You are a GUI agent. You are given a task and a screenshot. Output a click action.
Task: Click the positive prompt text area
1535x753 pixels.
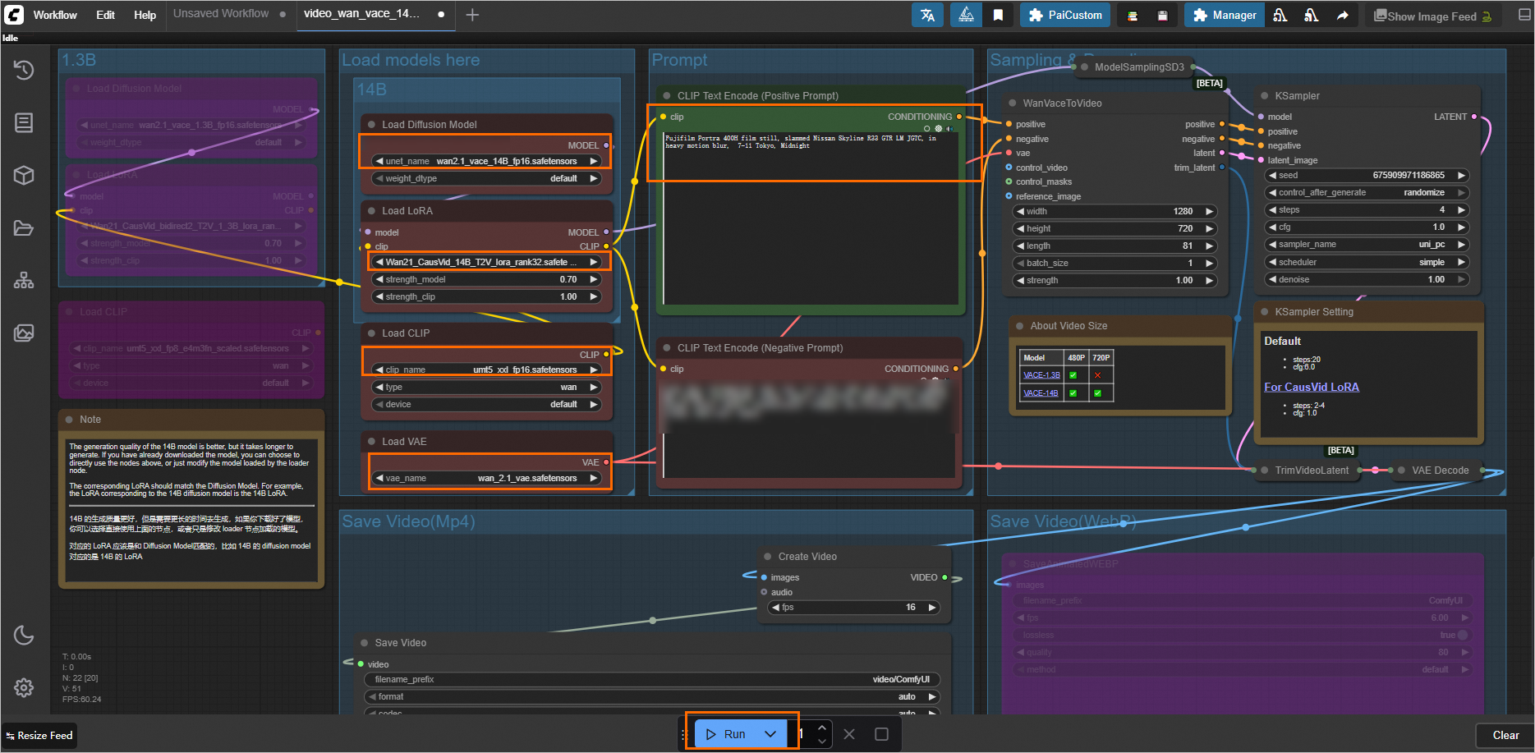(811, 218)
